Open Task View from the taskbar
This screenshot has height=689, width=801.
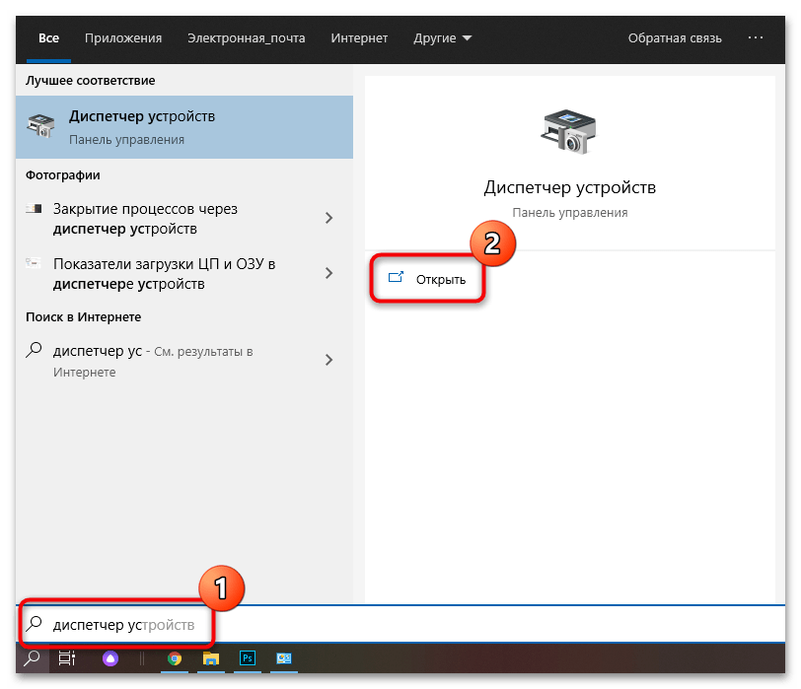click(x=66, y=658)
